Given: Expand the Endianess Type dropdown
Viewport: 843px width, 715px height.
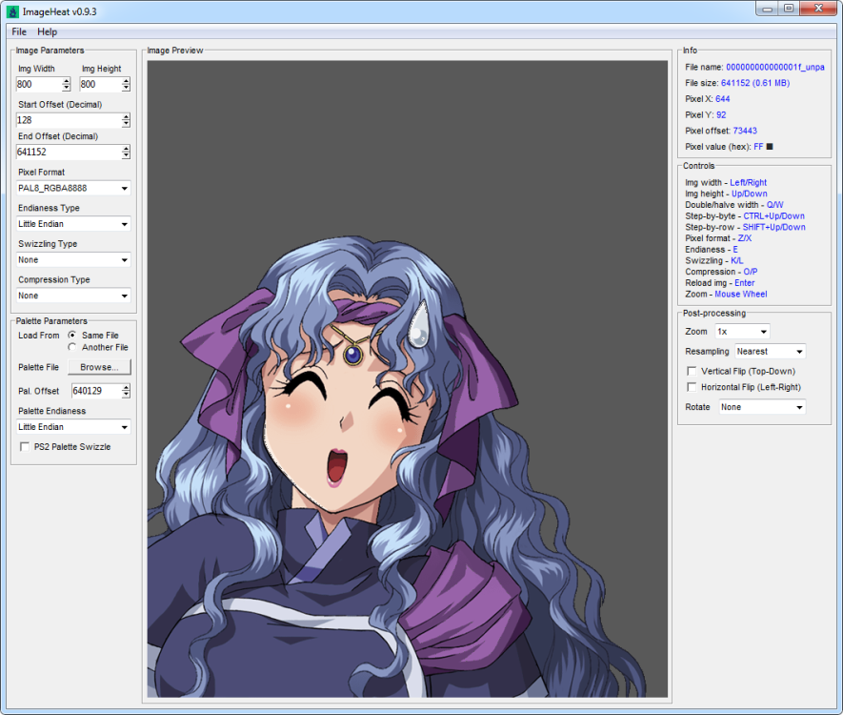Looking at the screenshot, I should [x=73, y=224].
